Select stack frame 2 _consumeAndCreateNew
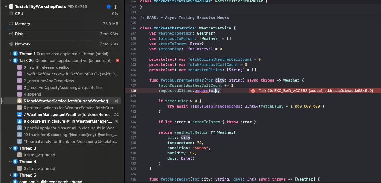The width and height of the screenshot is (381, 183). click(49, 81)
